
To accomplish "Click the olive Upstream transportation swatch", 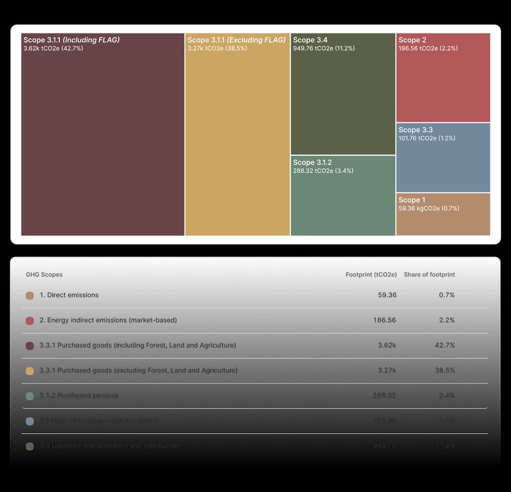I will click(30, 446).
